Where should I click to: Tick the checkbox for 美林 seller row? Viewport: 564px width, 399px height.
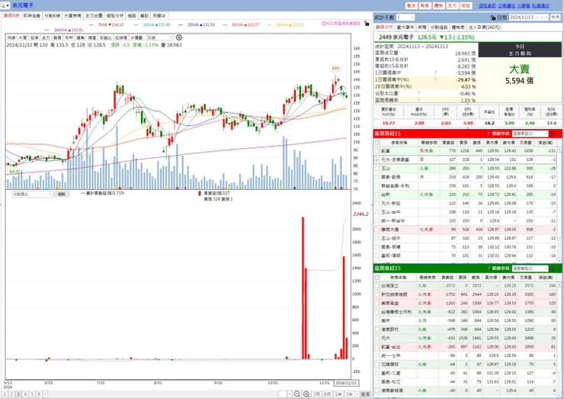[x=377, y=320]
